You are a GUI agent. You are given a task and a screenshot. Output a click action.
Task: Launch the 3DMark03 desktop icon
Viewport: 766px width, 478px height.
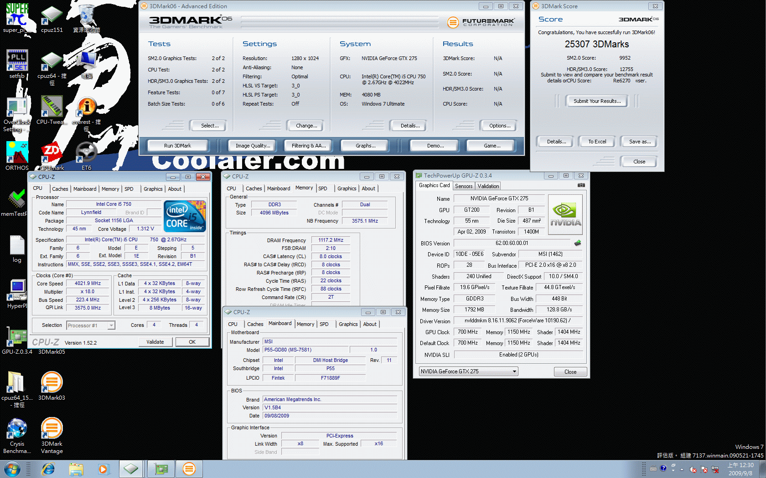[x=52, y=386]
